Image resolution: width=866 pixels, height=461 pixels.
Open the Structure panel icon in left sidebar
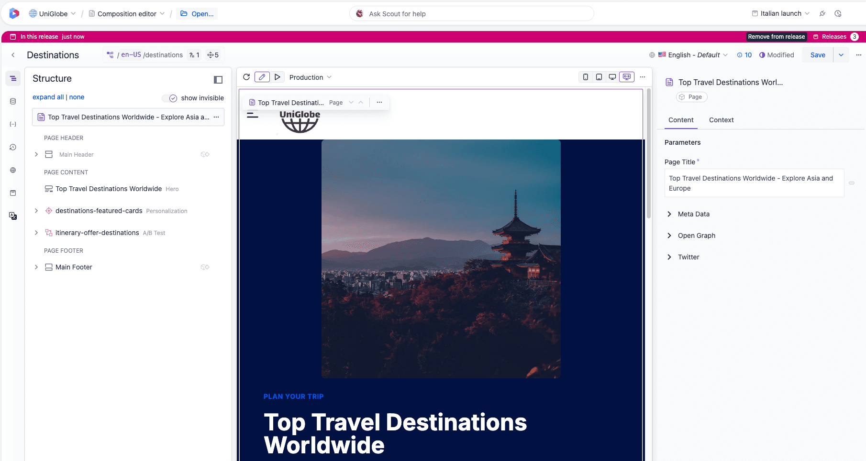point(13,78)
